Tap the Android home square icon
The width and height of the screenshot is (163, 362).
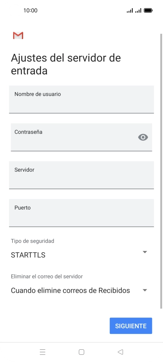pyautogui.click(x=81, y=352)
